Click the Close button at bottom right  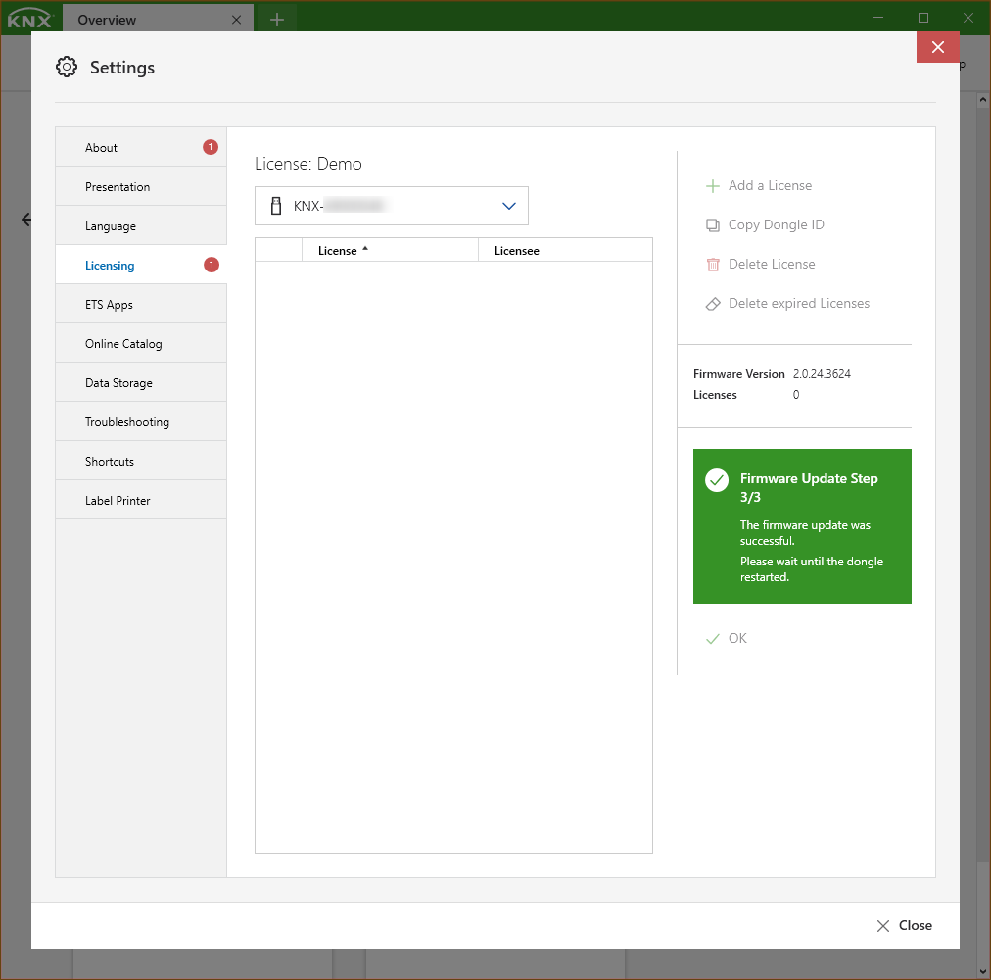tap(904, 925)
